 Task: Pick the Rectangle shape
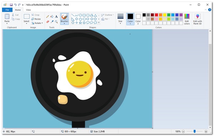(84, 15)
